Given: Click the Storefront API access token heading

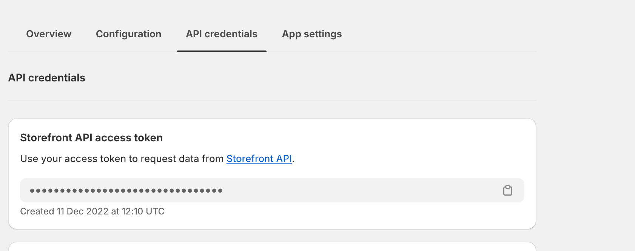Looking at the screenshot, I should click(x=91, y=138).
